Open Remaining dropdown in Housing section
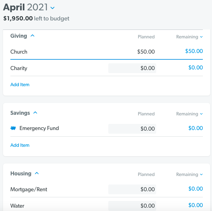 click(x=189, y=174)
